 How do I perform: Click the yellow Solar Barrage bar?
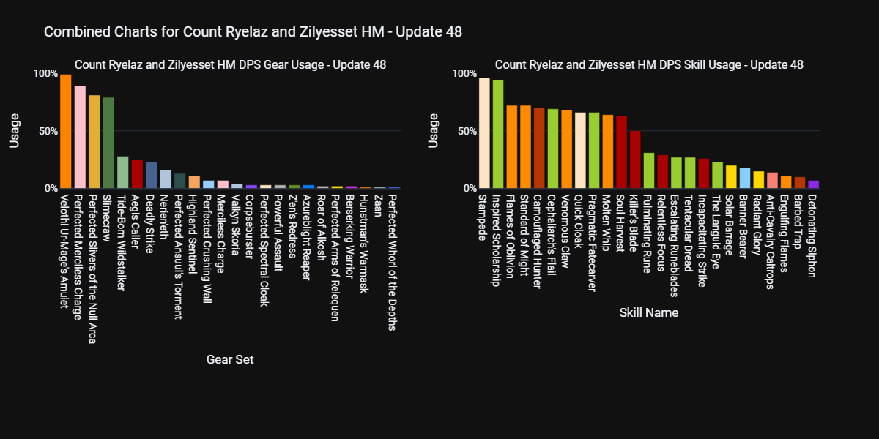click(731, 177)
